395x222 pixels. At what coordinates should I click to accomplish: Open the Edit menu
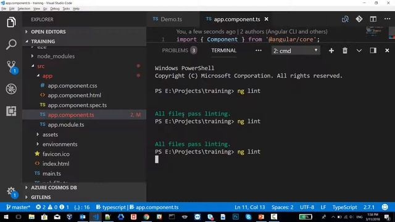[12, 9]
